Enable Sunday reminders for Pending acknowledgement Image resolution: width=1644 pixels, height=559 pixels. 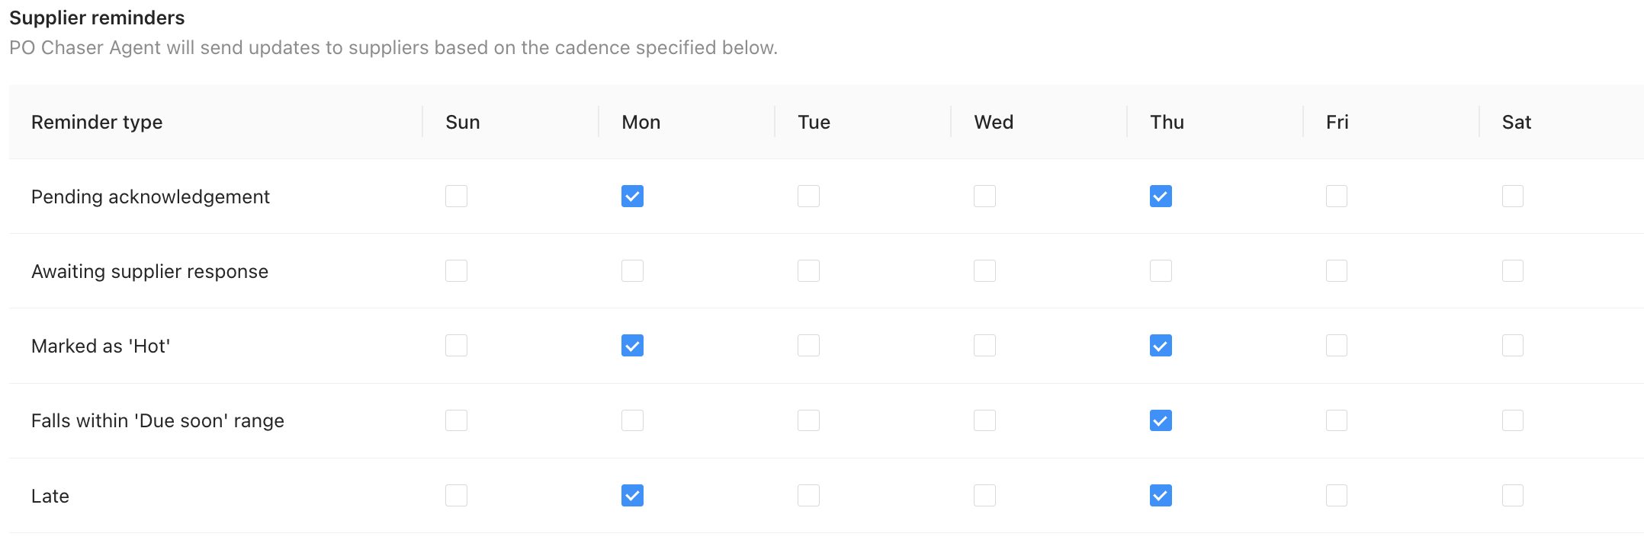coord(456,196)
